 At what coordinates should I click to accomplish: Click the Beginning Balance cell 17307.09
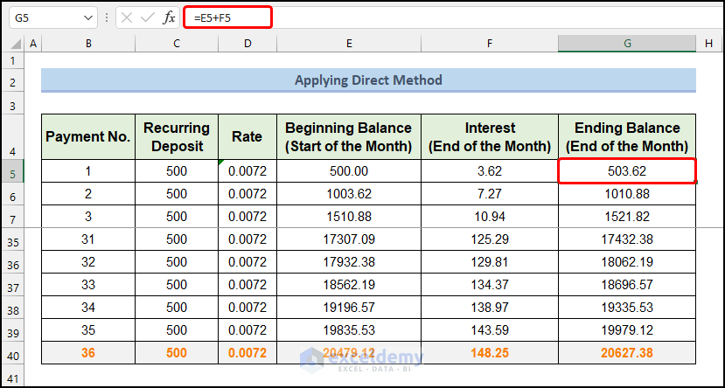click(x=349, y=240)
